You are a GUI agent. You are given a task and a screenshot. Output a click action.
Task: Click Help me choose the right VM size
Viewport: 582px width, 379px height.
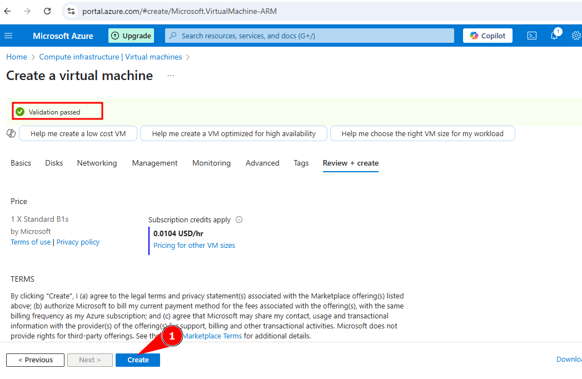coord(422,133)
